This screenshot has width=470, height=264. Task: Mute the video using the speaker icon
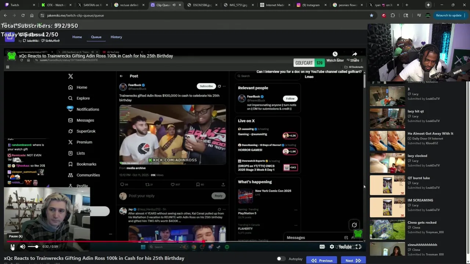pos(22,247)
